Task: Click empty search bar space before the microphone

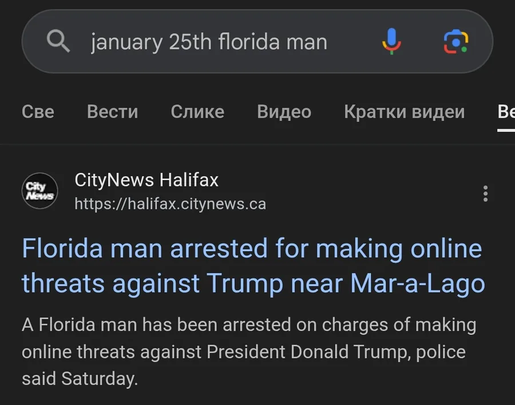Action: (x=352, y=42)
